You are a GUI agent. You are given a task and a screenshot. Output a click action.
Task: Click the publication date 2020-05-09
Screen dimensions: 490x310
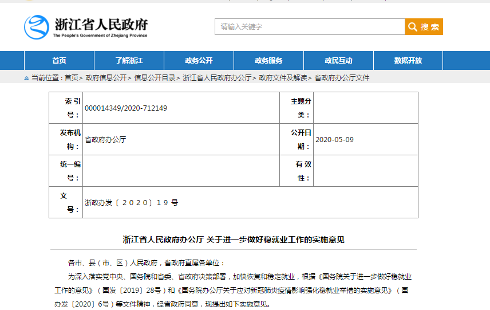click(335, 139)
